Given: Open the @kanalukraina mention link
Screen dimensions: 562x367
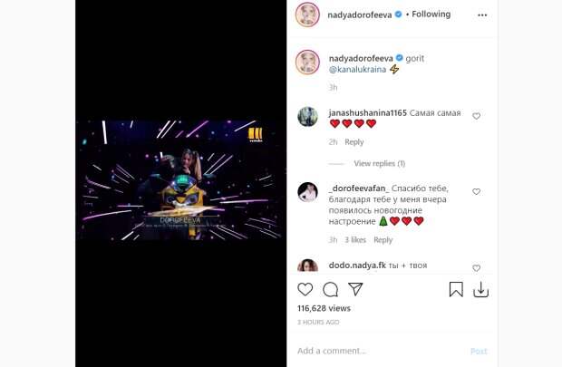Looking at the screenshot, I should point(357,70).
